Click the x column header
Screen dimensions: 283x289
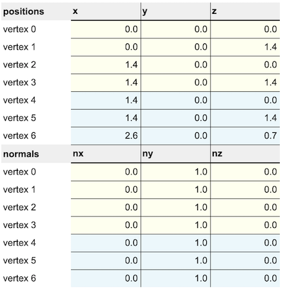point(106,11)
